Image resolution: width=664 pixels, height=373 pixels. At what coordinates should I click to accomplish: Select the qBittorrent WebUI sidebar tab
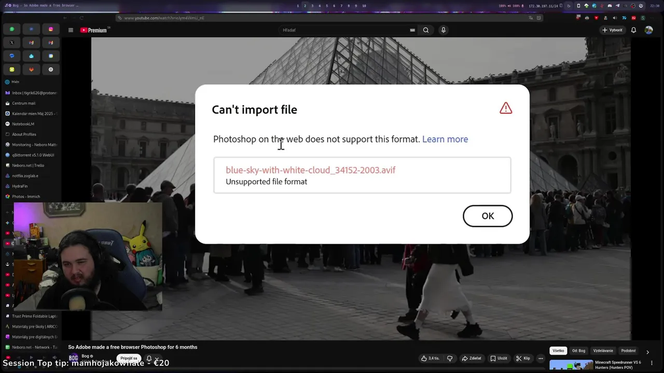tap(31, 155)
